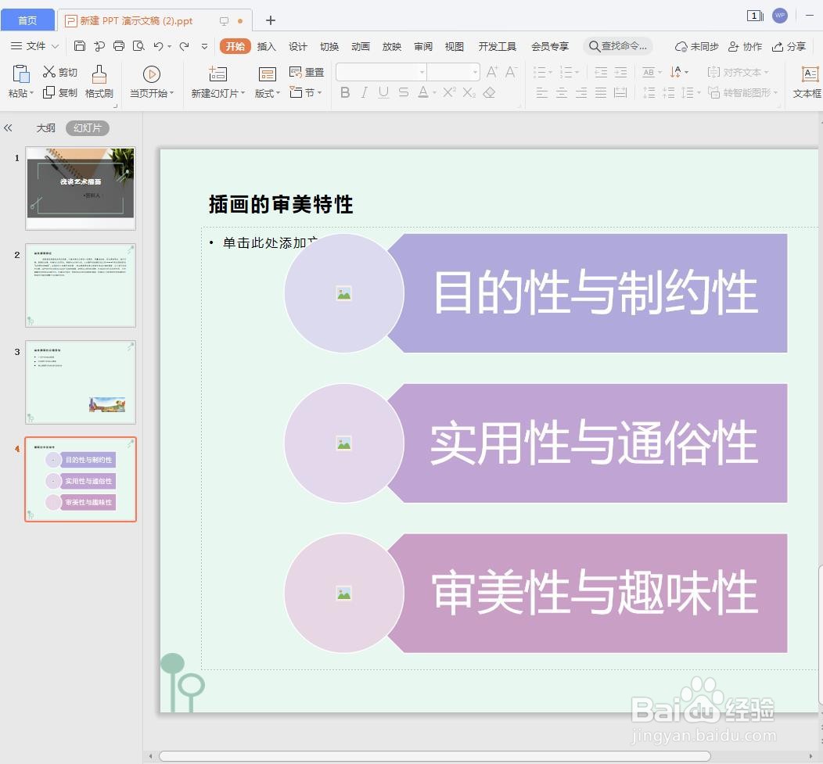Switch to the 插入 ribbon tab
The height and width of the screenshot is (764, 823).
click(x=266, y=46)
